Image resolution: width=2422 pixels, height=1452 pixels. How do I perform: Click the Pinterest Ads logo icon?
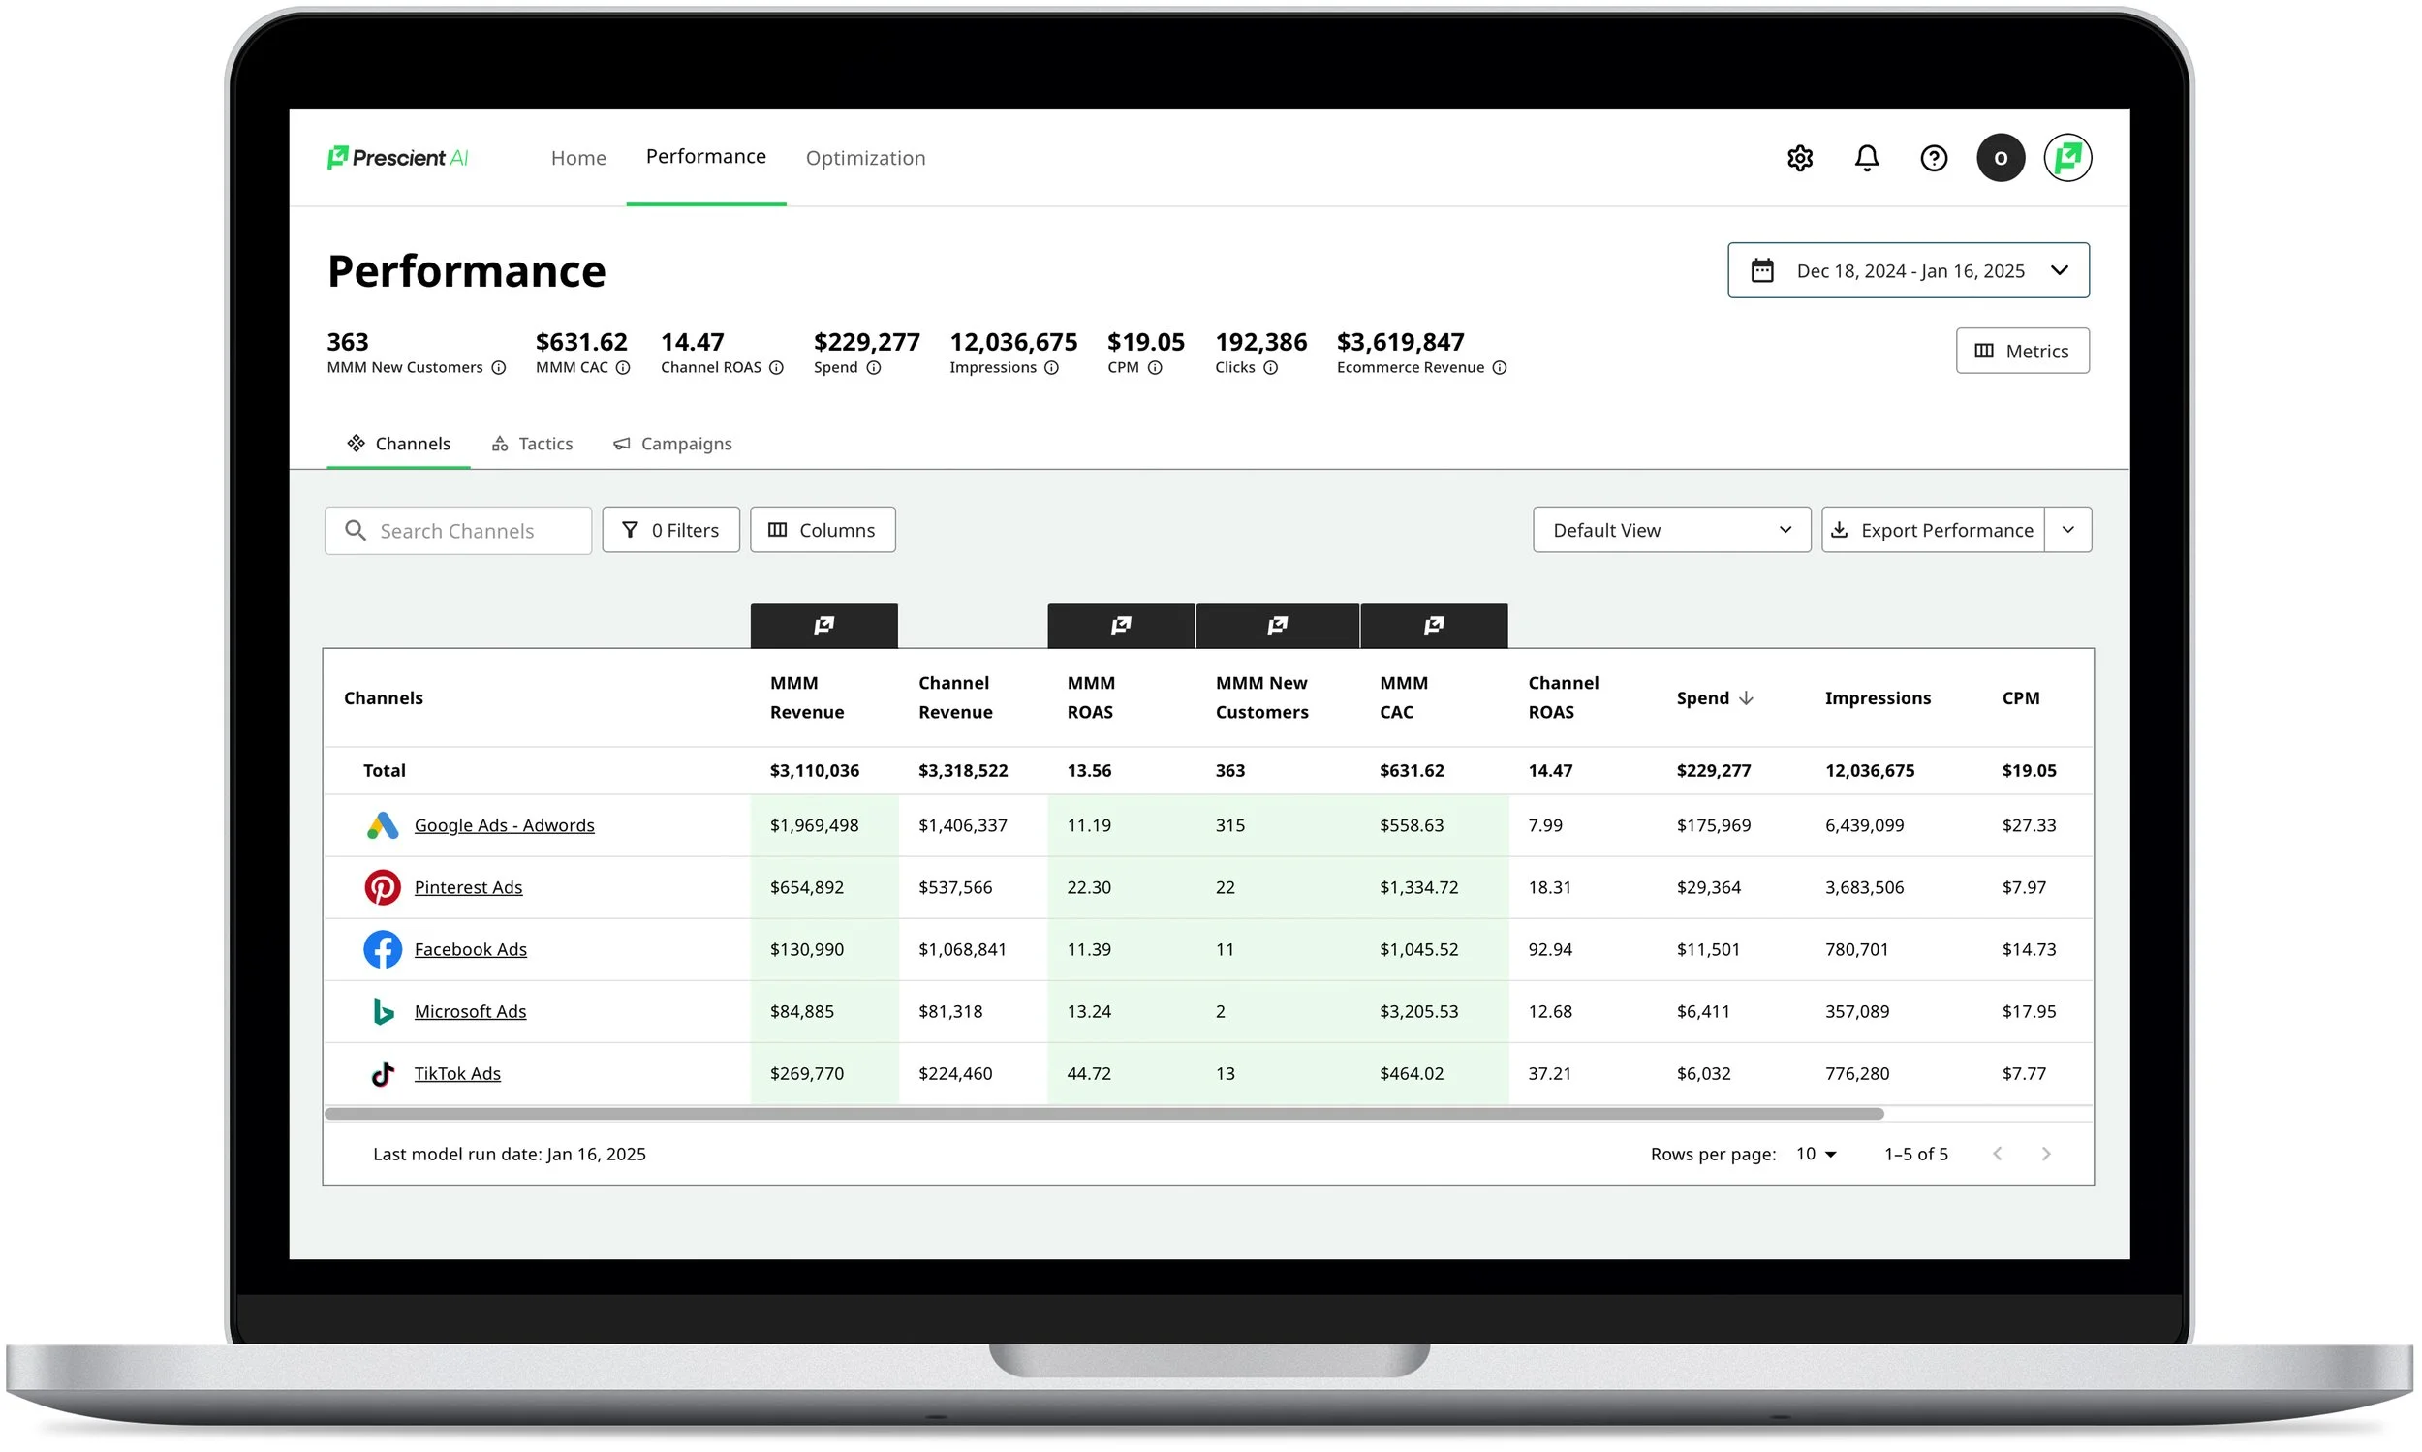point(383,887)
